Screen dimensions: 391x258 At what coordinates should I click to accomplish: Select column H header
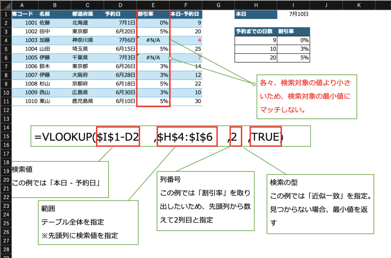click(x=255, y=5)
